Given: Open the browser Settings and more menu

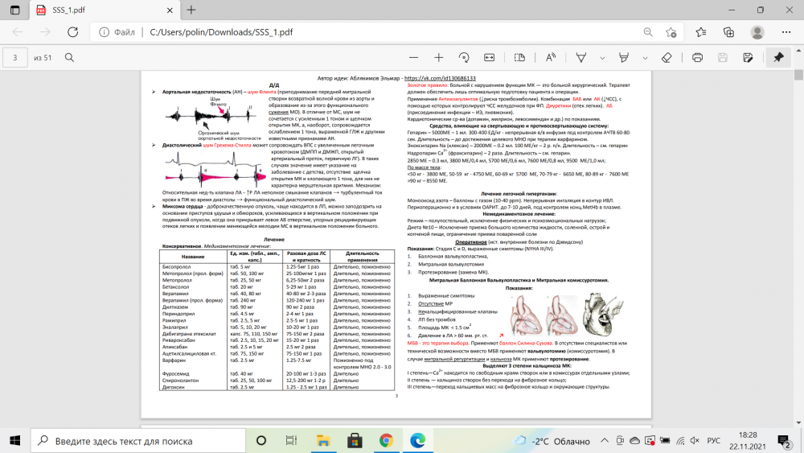Looking at the screenshot, I should pyautogui.click(x=784, y=32).
